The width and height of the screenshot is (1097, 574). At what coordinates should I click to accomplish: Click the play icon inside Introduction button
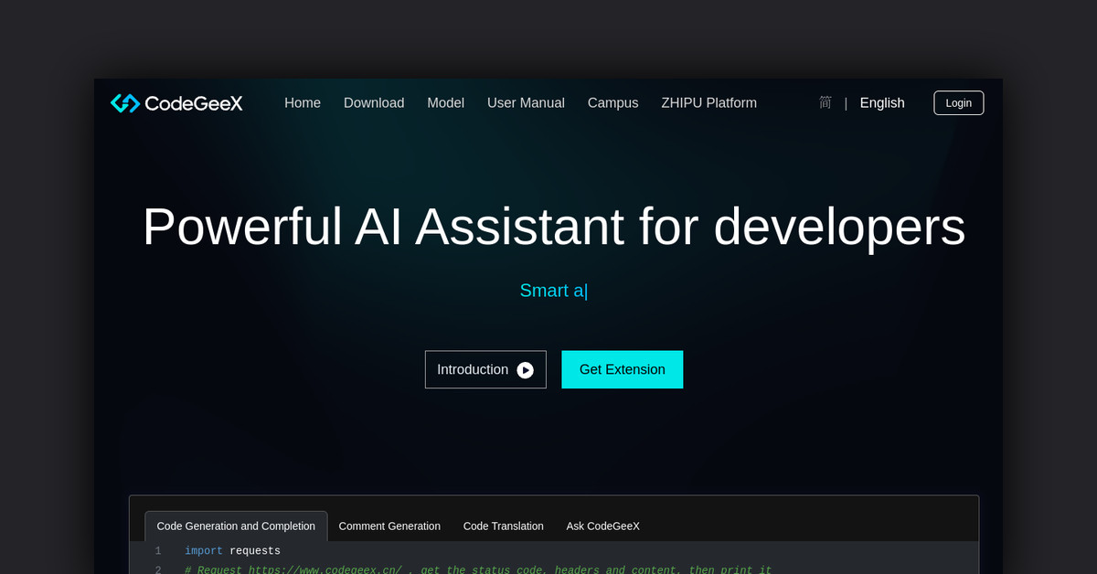(x=525, y=369)
